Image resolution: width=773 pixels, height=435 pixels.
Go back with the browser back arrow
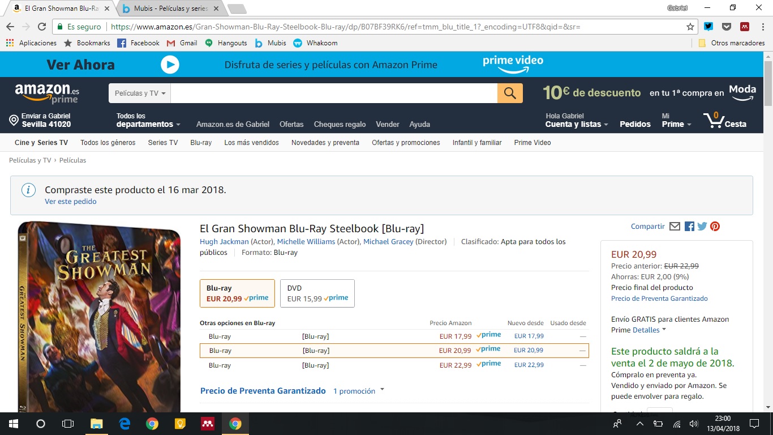click(x=10, y=27)
